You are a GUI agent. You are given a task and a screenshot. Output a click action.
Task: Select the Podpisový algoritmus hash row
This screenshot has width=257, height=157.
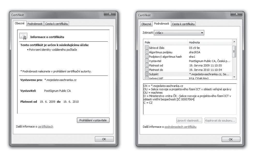point(188,57)
